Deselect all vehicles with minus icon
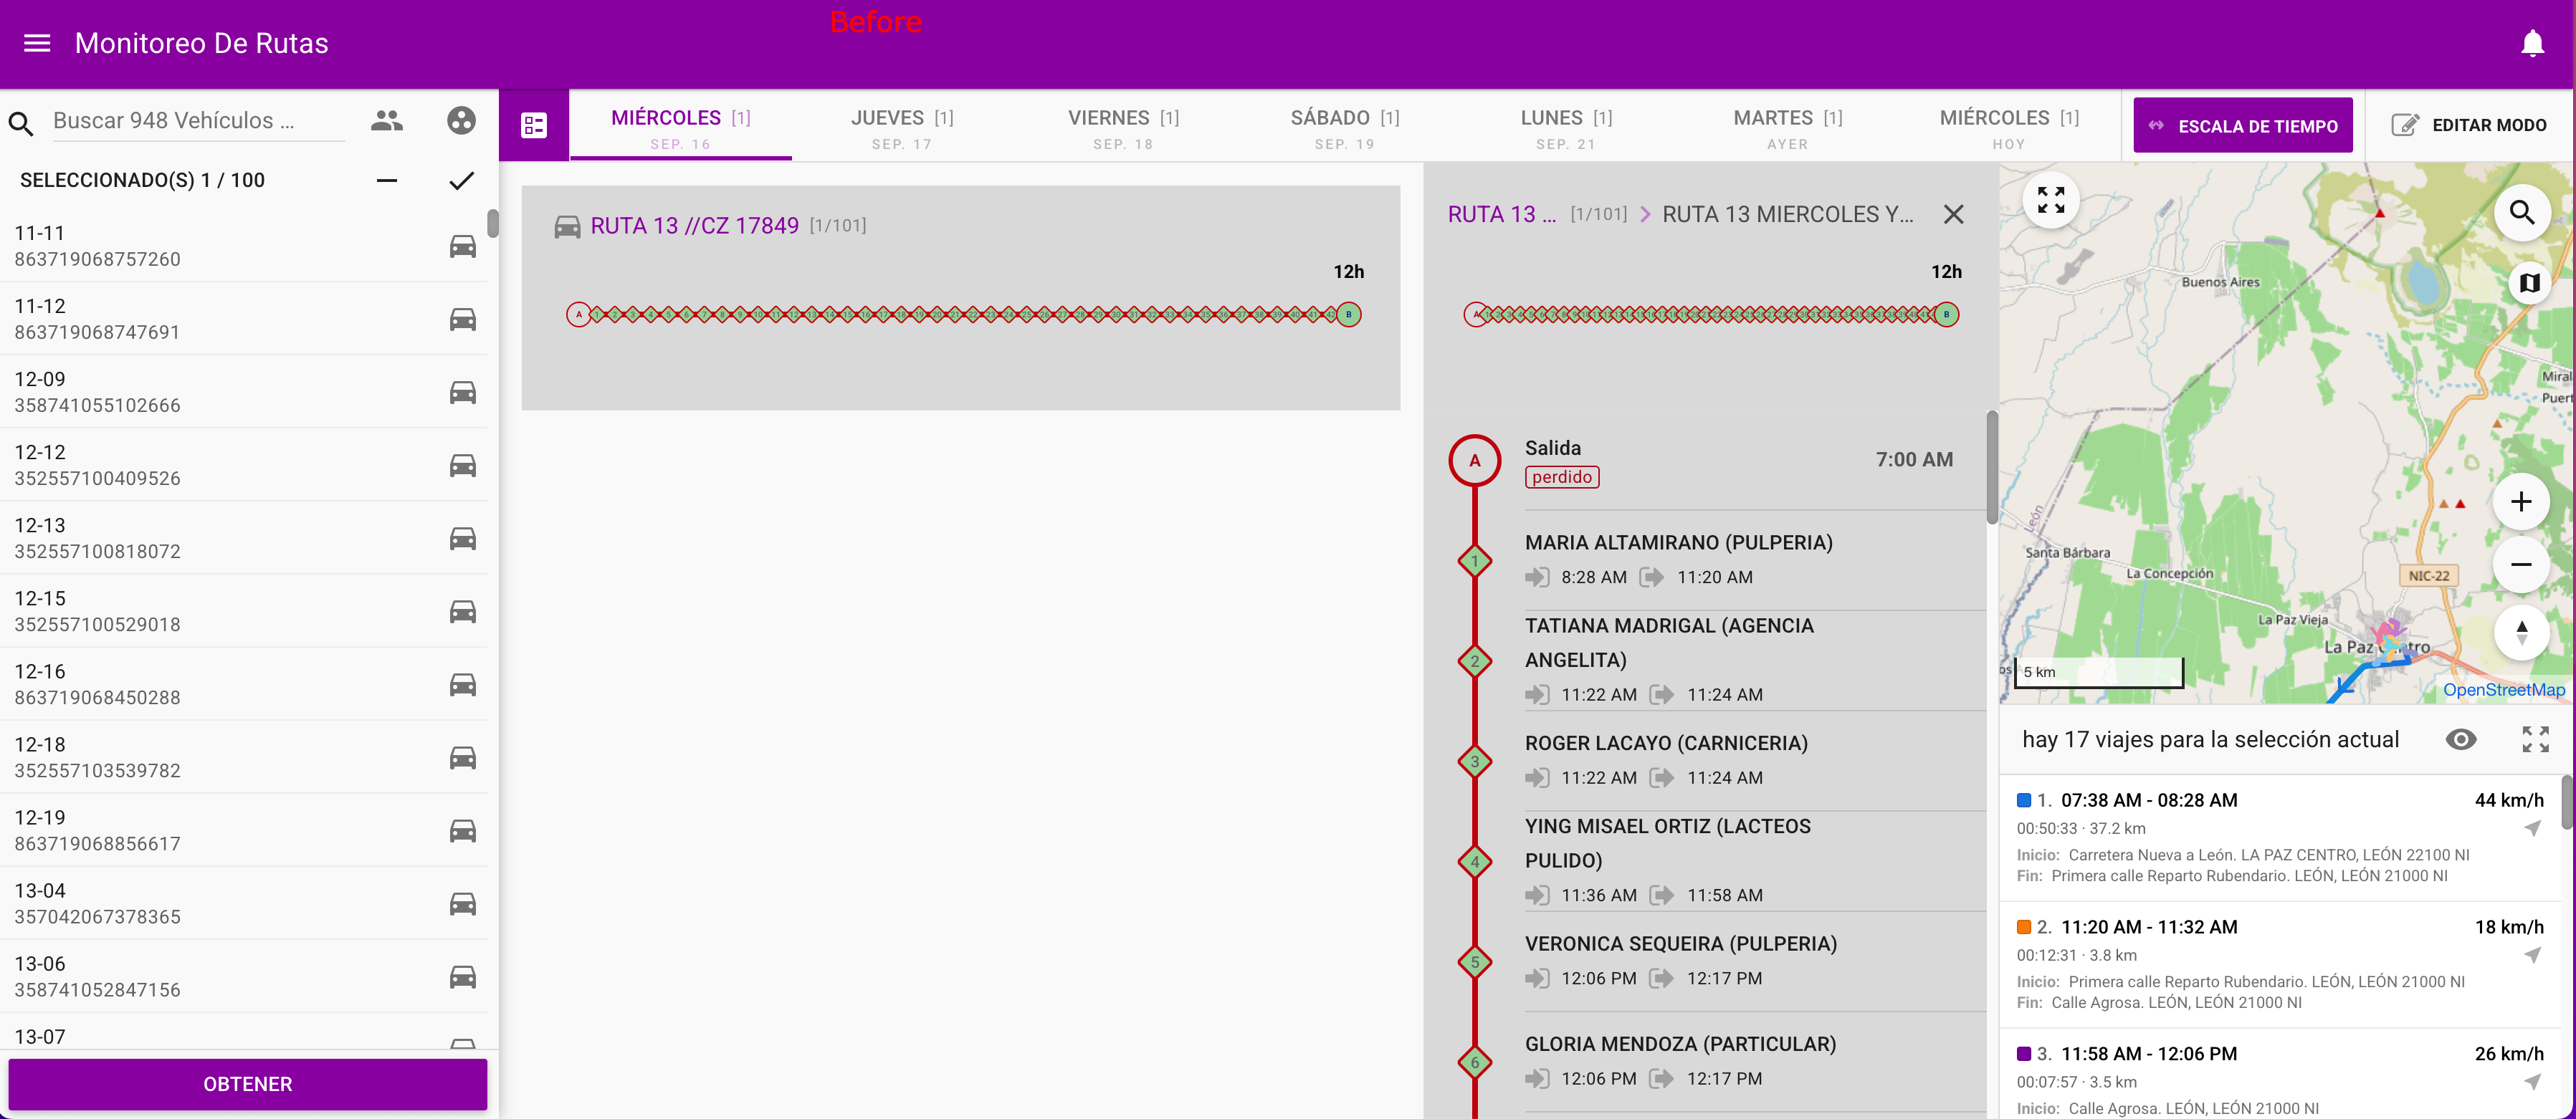This screenshot has height=1119, width=2576. click(387, 180)
